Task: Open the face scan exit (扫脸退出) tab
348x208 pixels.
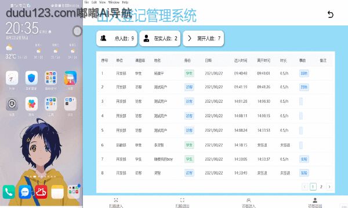Action: tap(182, 203)
